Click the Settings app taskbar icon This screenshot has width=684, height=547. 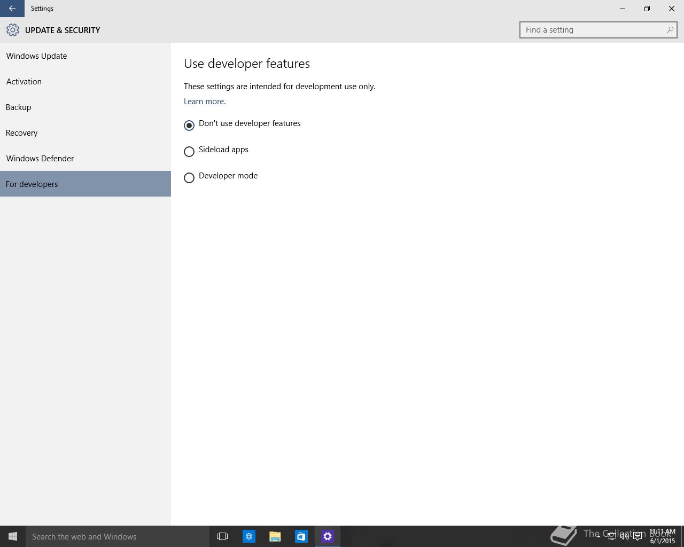coord(328,536)
